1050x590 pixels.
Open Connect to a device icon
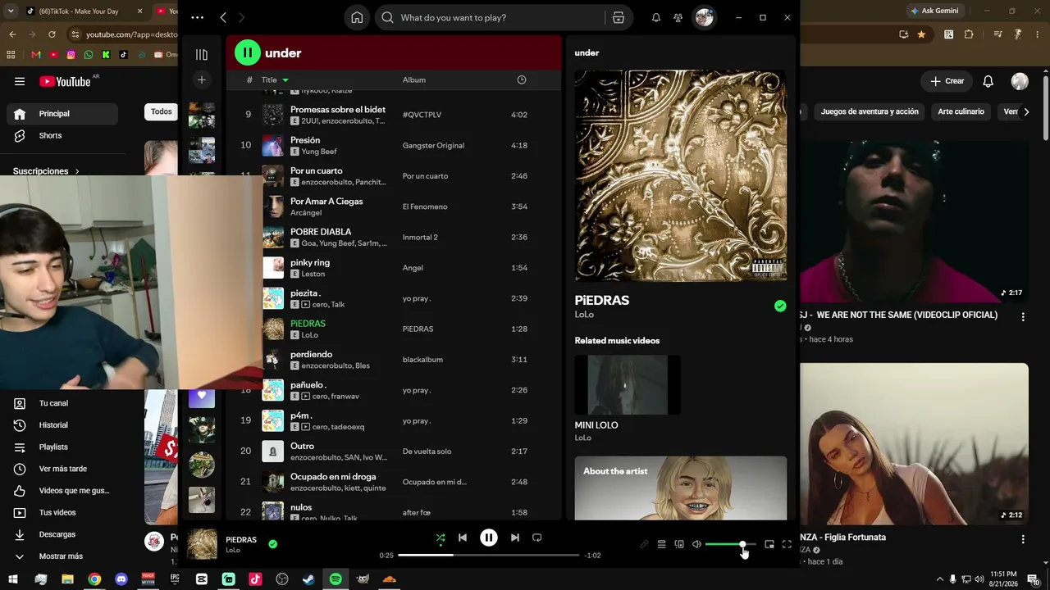click(679, 544)
